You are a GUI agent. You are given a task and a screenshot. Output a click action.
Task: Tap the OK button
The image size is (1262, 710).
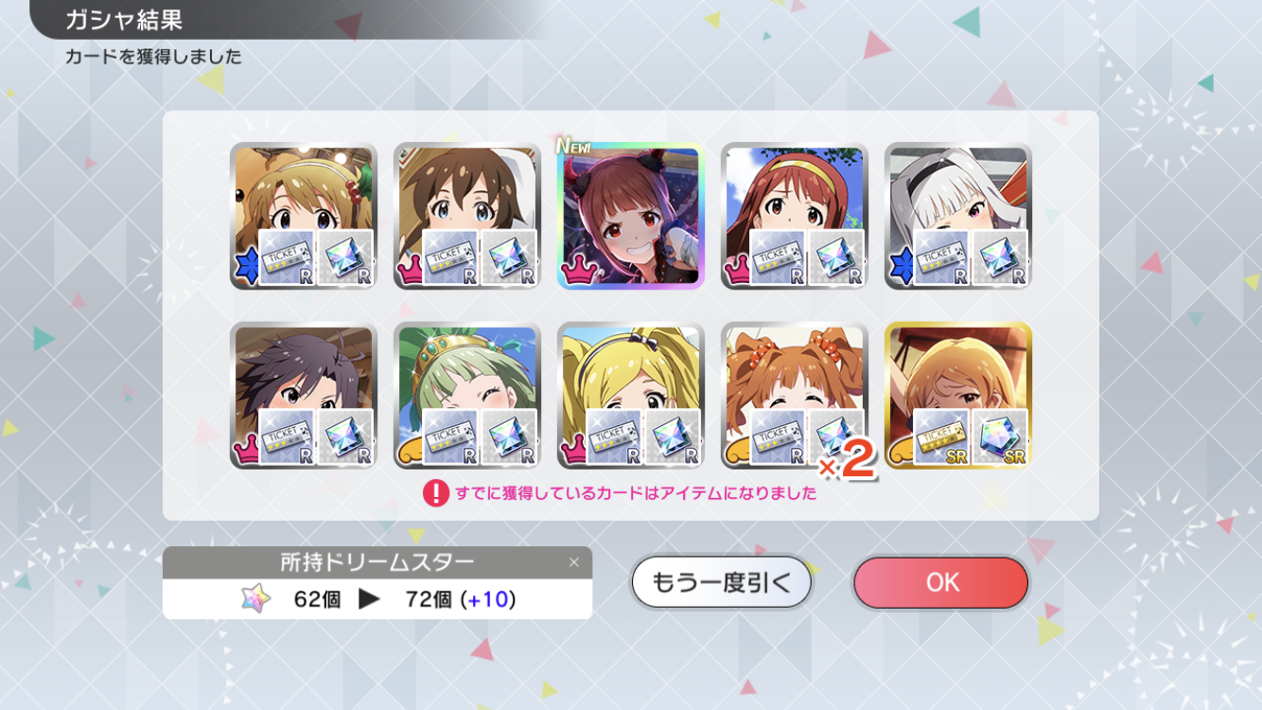pyautogui.click(x=940, y=582)
